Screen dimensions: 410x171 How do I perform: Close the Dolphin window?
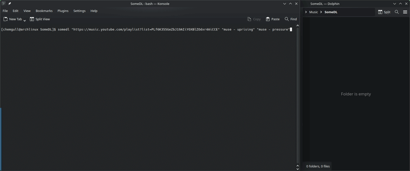(x=406, y=4)
